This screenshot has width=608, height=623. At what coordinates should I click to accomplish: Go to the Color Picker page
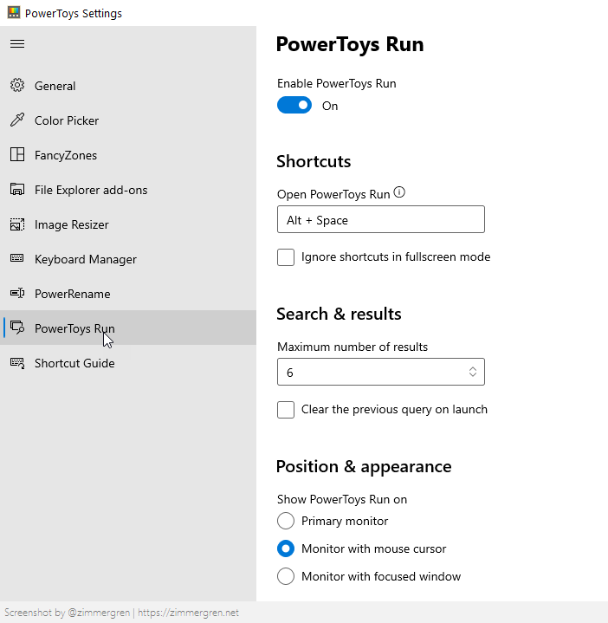[x=128, y=120]
